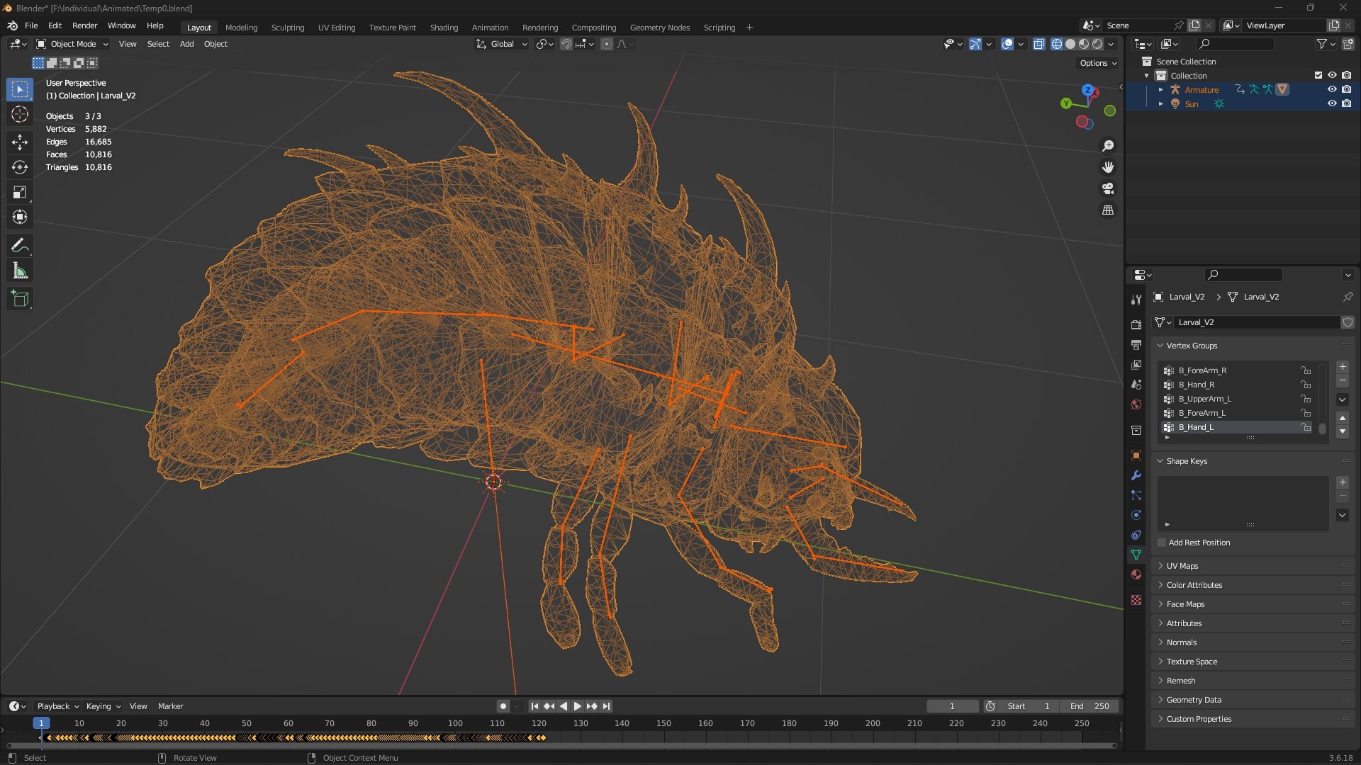Toggle camera view icon

tap(1108, 188)
